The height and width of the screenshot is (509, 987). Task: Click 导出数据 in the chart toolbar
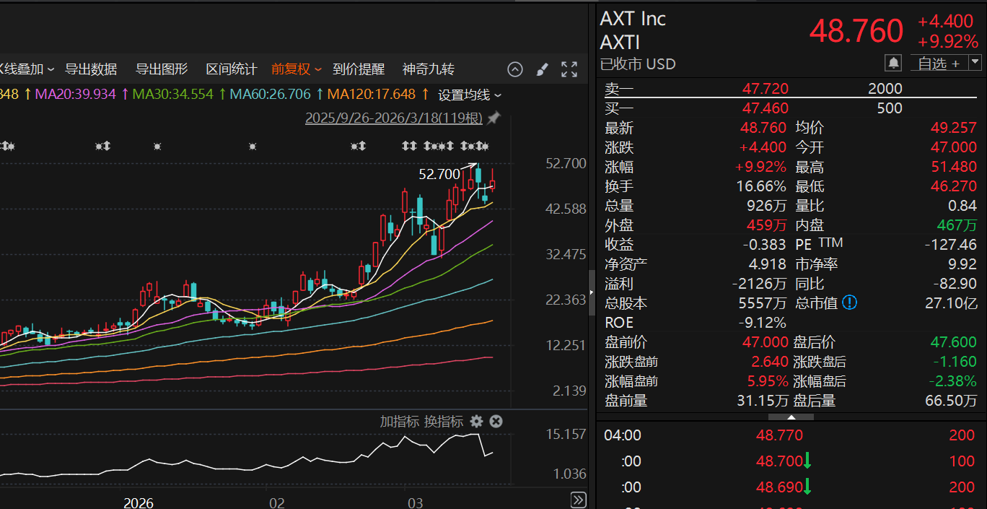[x=91, y=69]
